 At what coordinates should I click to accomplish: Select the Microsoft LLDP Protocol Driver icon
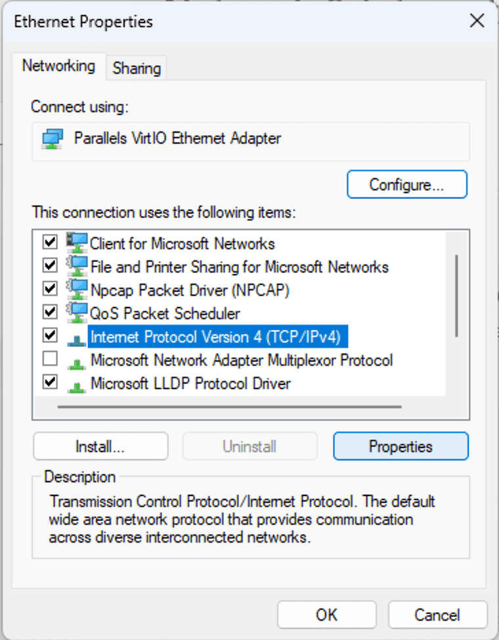77,386
